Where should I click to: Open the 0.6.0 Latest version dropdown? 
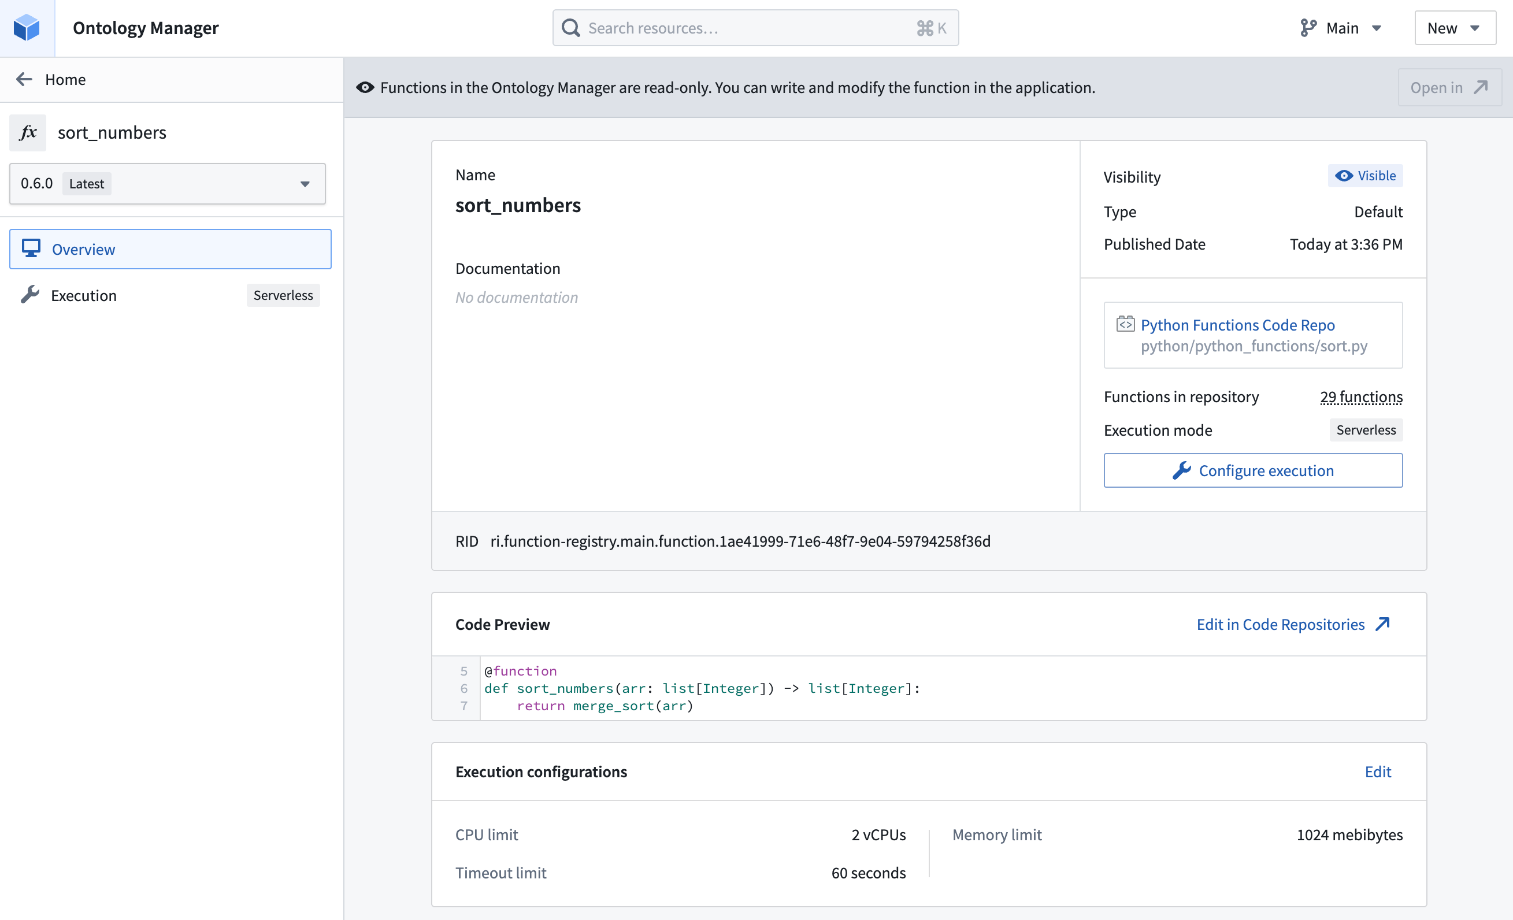(167, 184)
